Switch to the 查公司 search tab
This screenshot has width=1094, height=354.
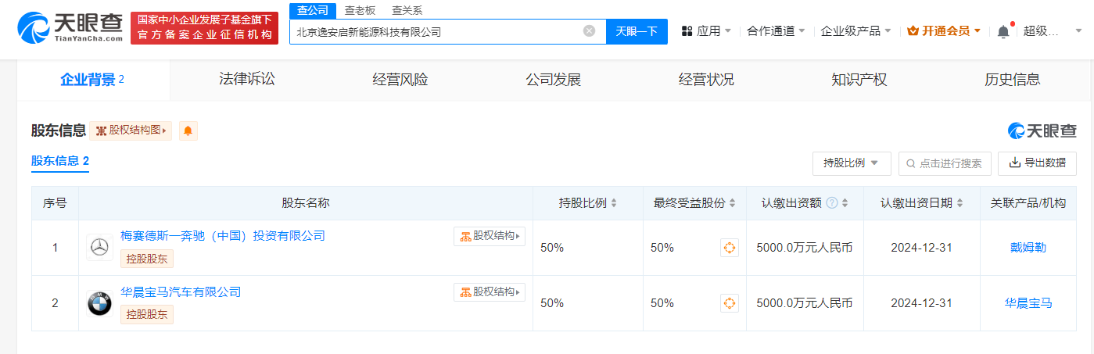click(313, 10)
